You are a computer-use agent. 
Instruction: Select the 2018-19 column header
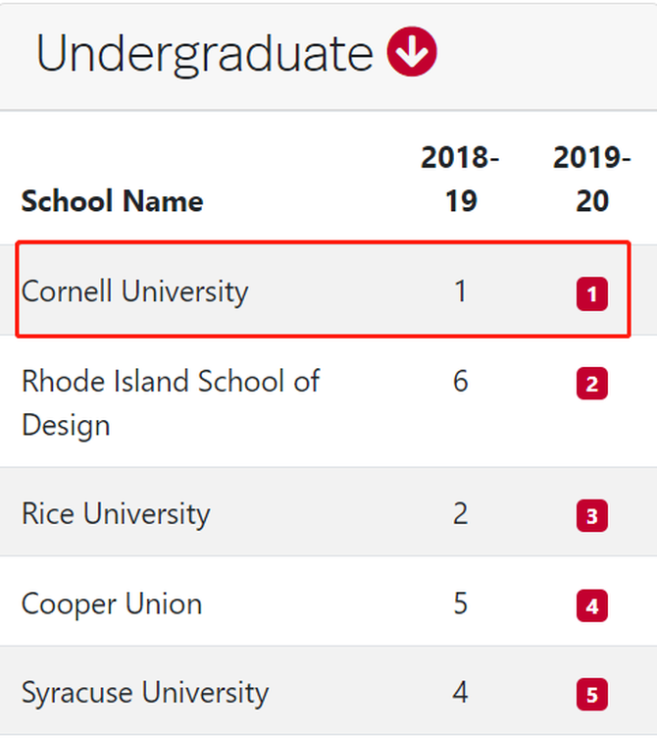tap(461, 179)
